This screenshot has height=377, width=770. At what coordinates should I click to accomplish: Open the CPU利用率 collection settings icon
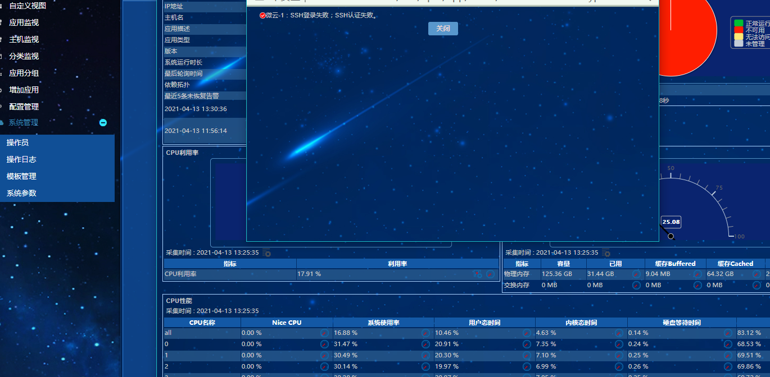pyautogui.click(x=266, y=253)
